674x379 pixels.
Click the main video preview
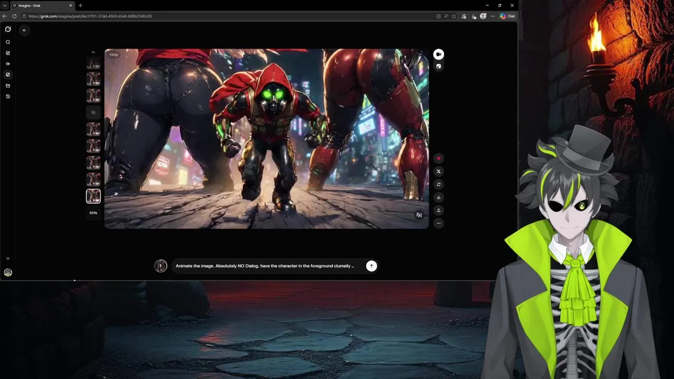(266, 139)
